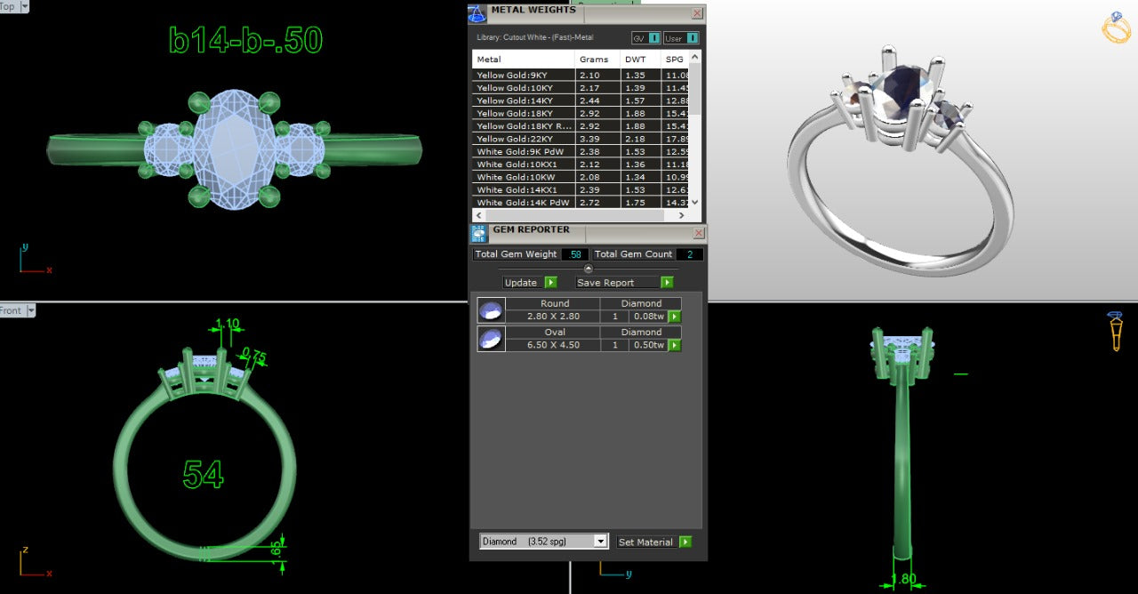Click gold ring icon in perspective viewport
1138x594 pixels.
[1116, 28]
